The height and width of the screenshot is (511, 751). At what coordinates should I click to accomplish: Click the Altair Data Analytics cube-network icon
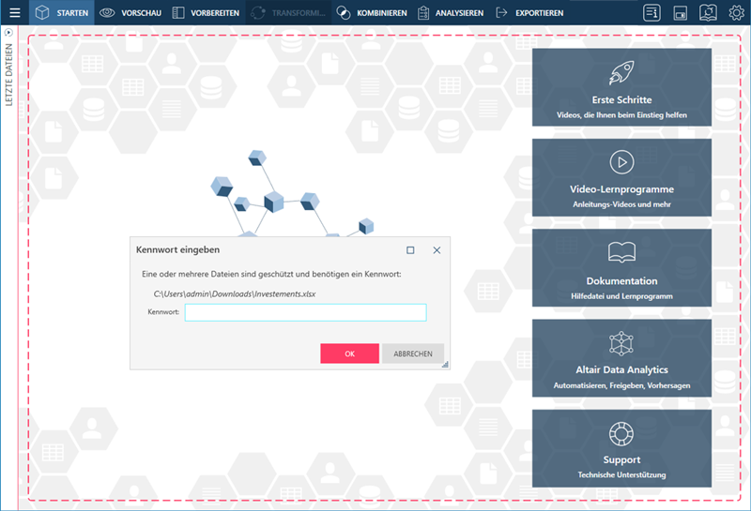[x=621, y=343]
